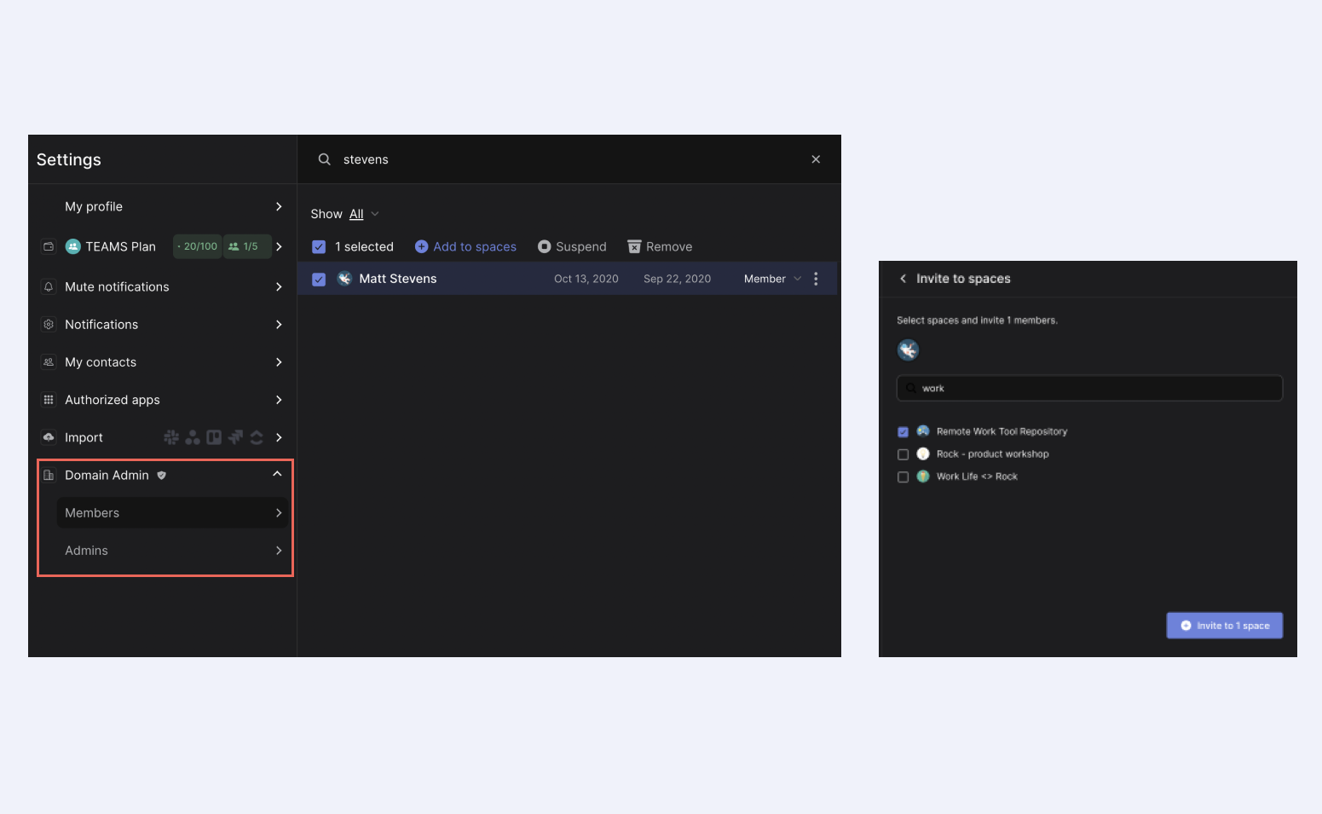
Task: Click the spaces search field containing work
Action: 1091,388
